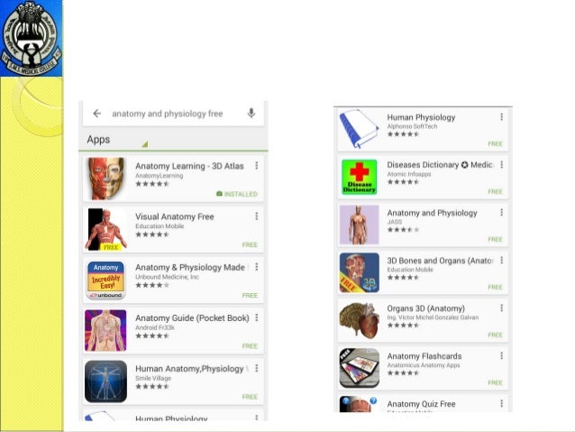Open overflow menu for Visual Anatomy Free
The image size is (575, 432).
coord(257,216)
